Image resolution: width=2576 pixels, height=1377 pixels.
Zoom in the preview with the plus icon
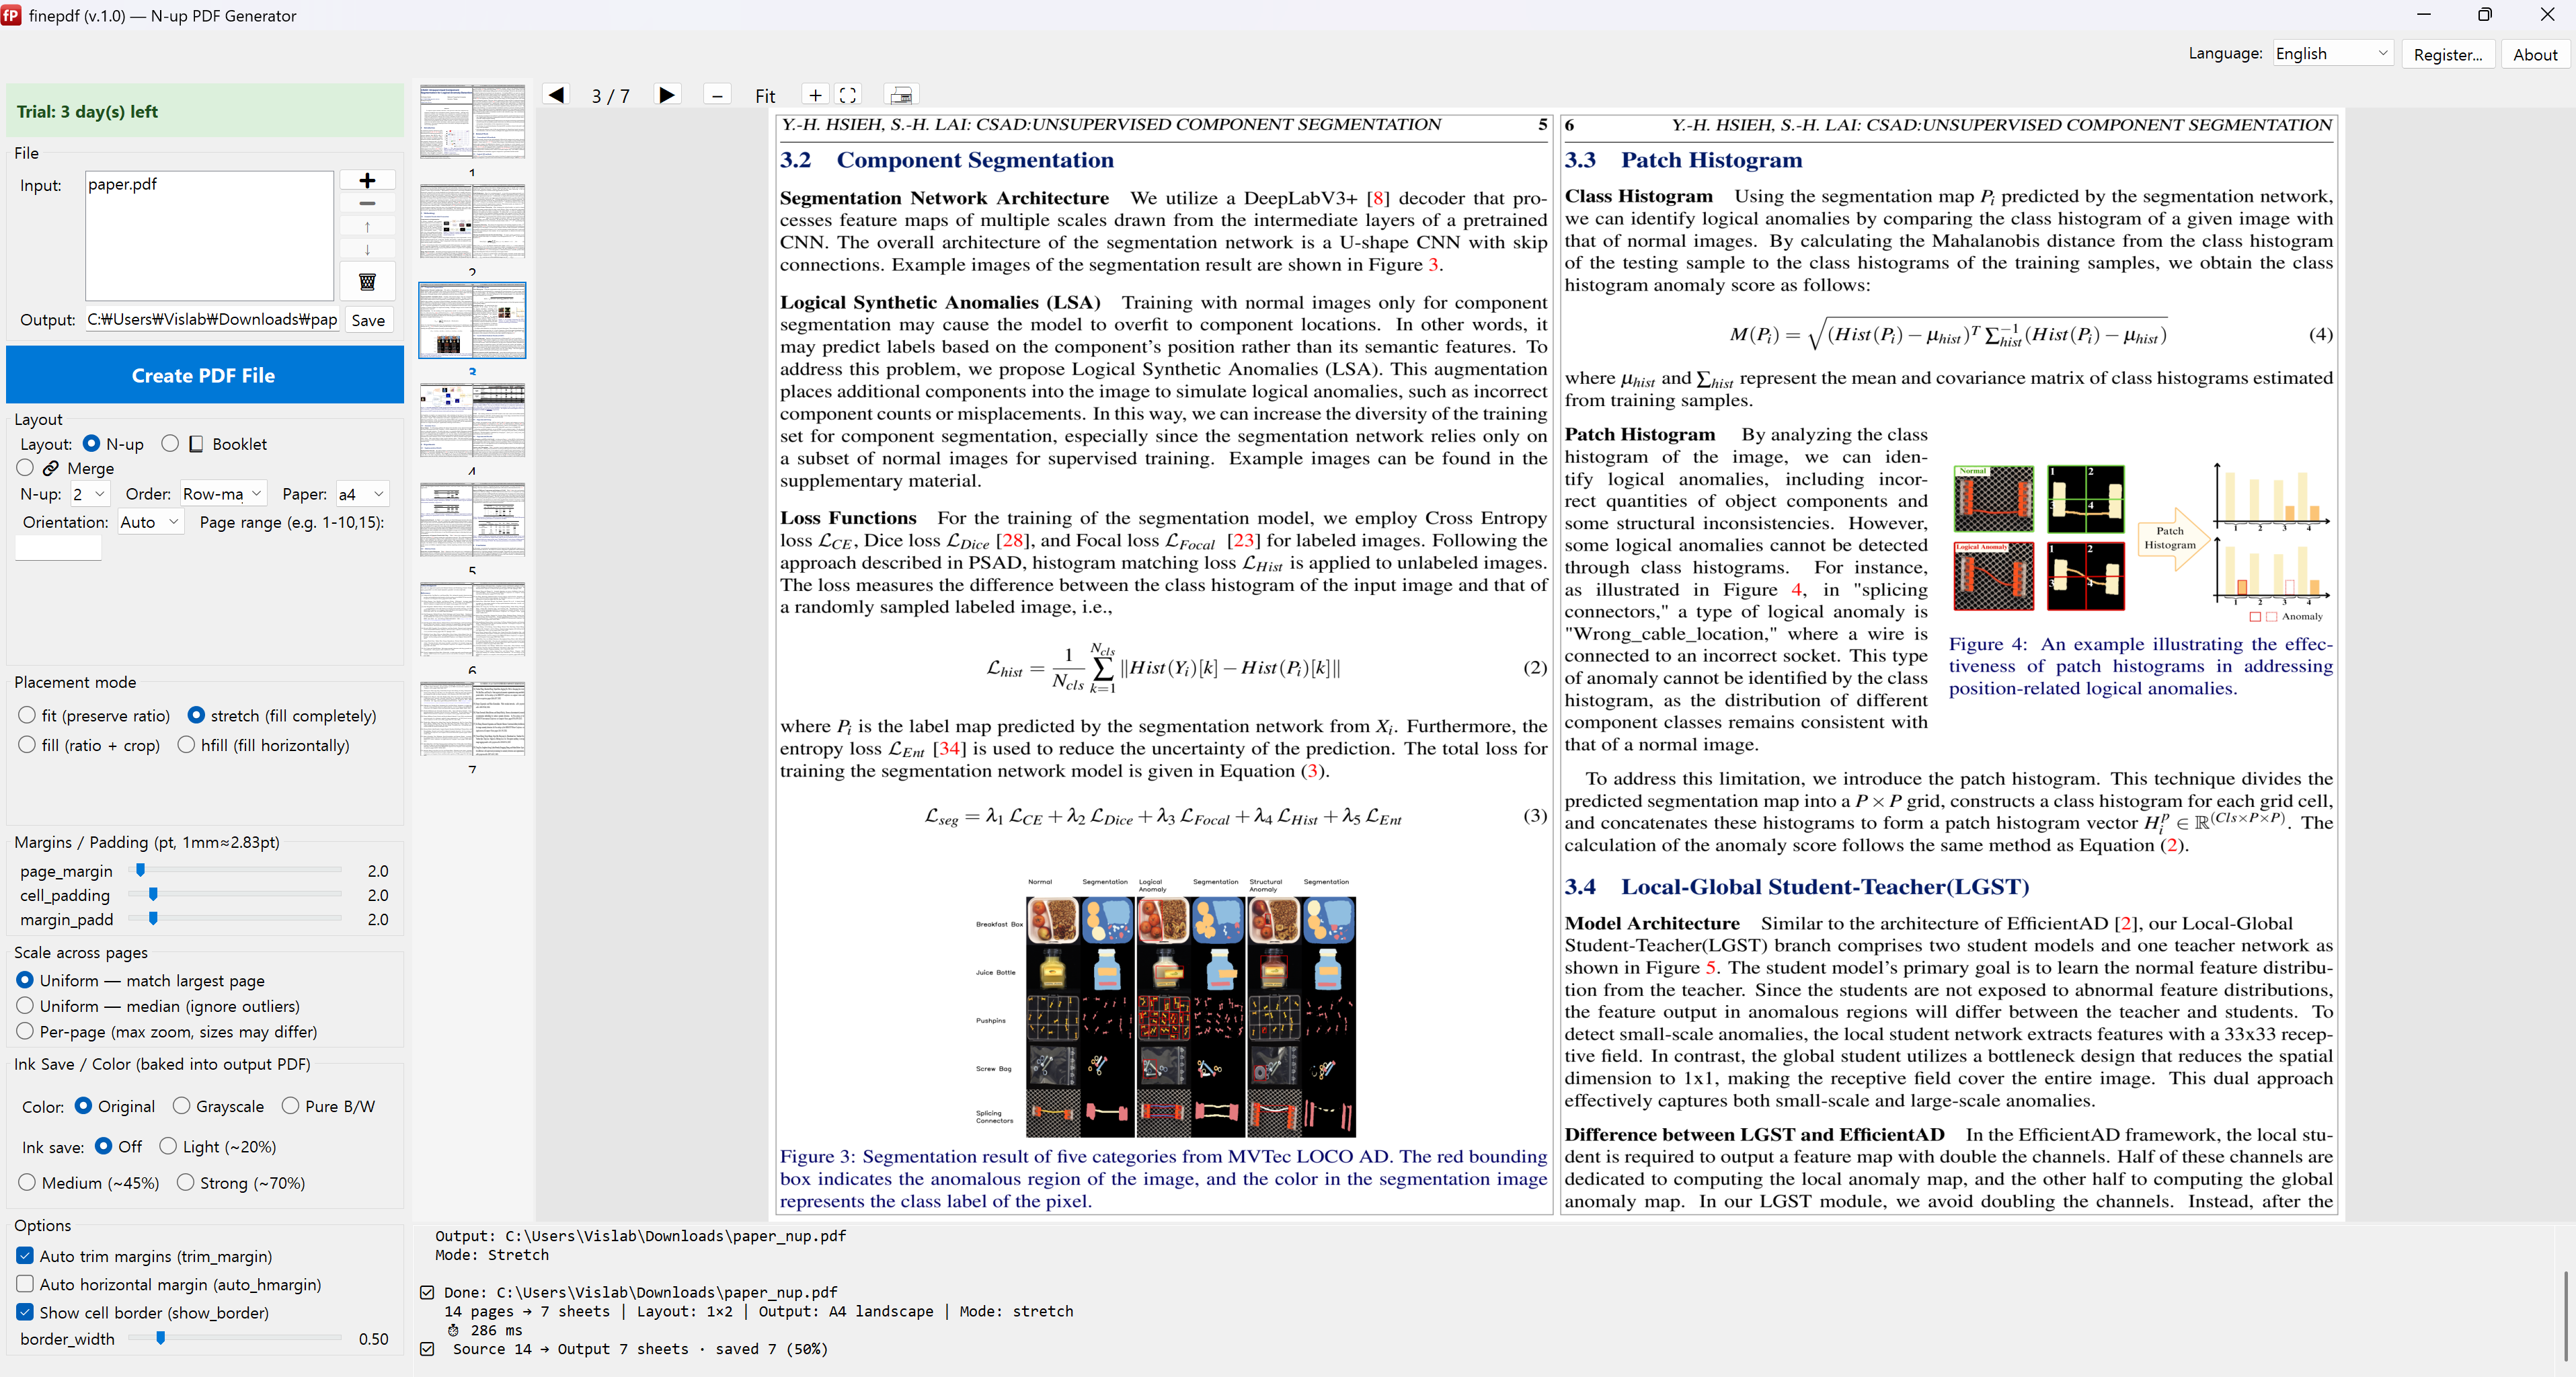[816, 95]
